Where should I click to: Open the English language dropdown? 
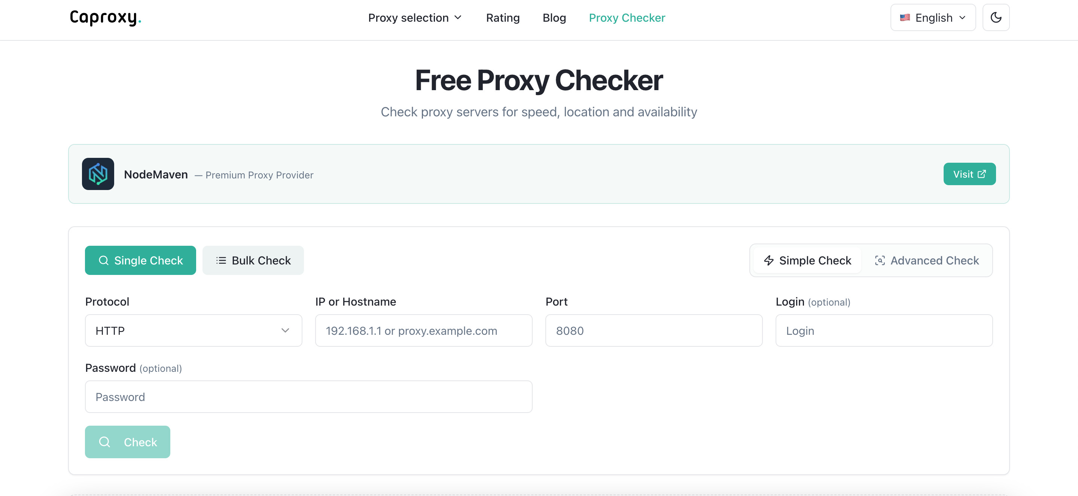click(933, 17)
